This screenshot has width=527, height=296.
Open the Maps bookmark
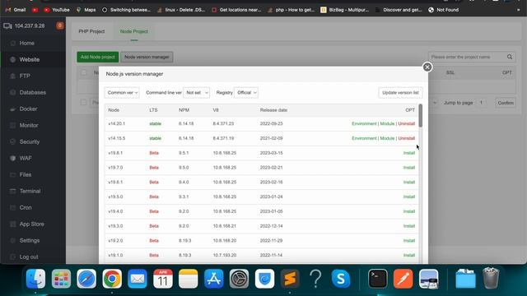(x=86, y=10)
